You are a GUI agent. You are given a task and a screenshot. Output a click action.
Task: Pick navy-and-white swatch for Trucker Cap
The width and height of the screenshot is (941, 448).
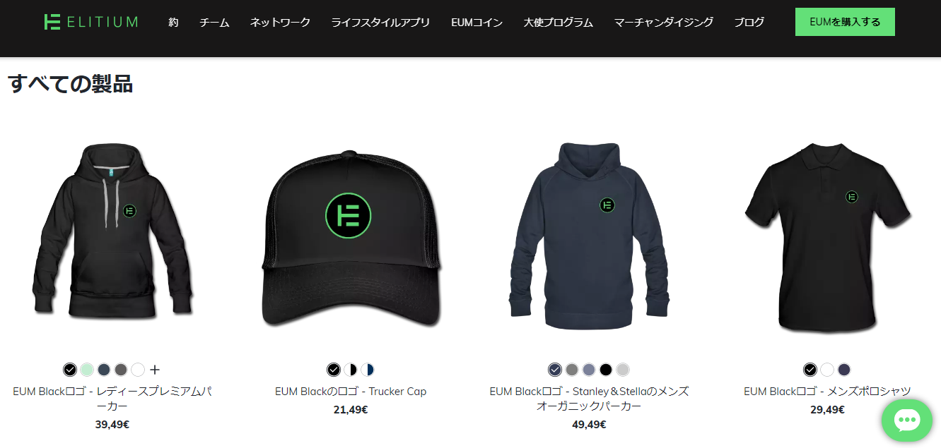coord(368,370)
